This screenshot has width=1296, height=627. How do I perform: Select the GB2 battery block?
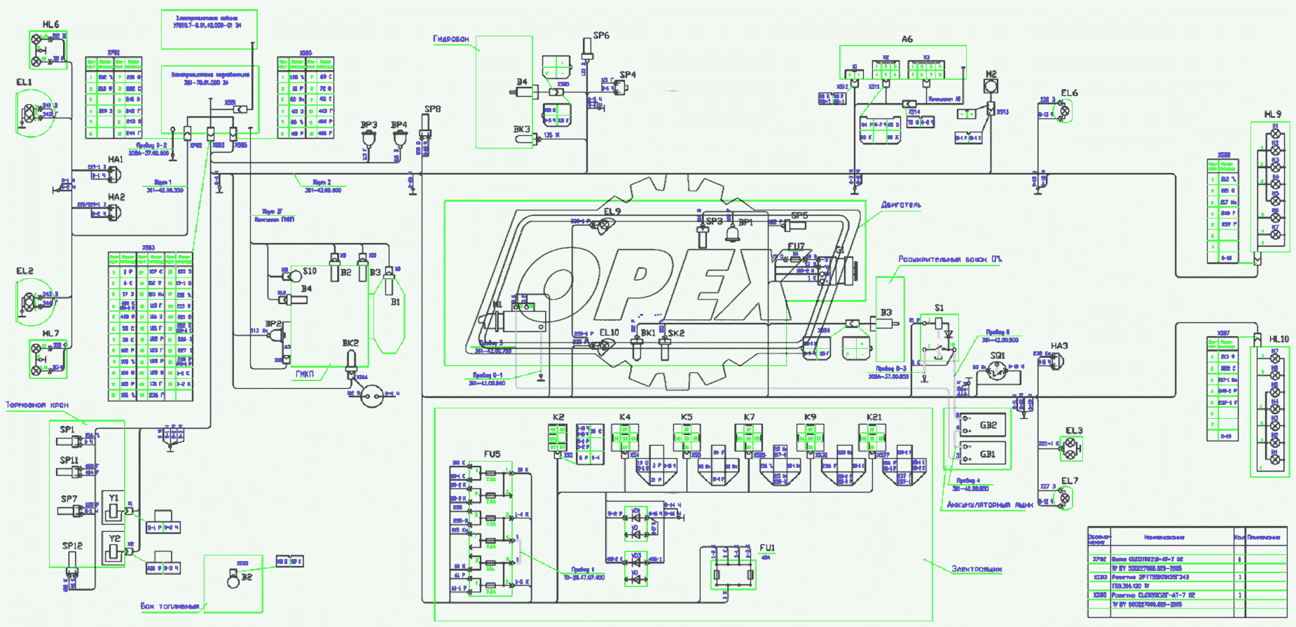point(982,425)
